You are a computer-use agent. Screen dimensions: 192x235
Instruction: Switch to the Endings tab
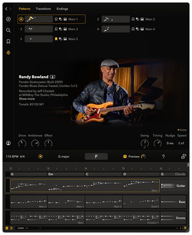pos(62,9)
